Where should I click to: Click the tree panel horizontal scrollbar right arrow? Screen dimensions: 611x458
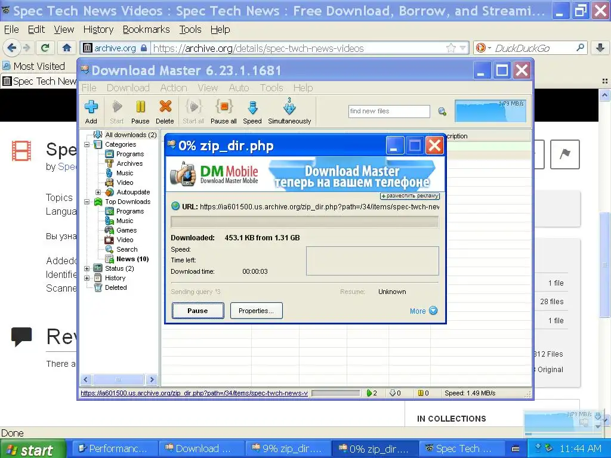[x=152, y=379]
